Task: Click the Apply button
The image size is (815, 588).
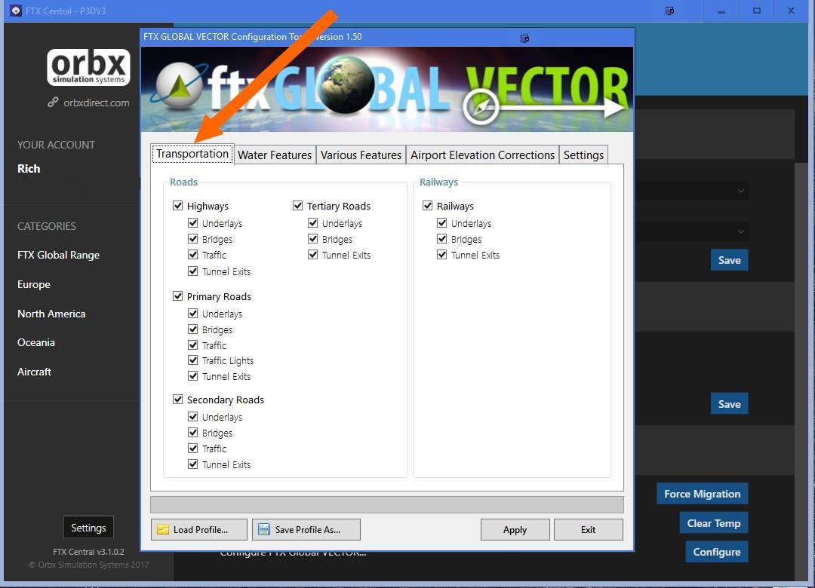Action: [x=515, y=529]
